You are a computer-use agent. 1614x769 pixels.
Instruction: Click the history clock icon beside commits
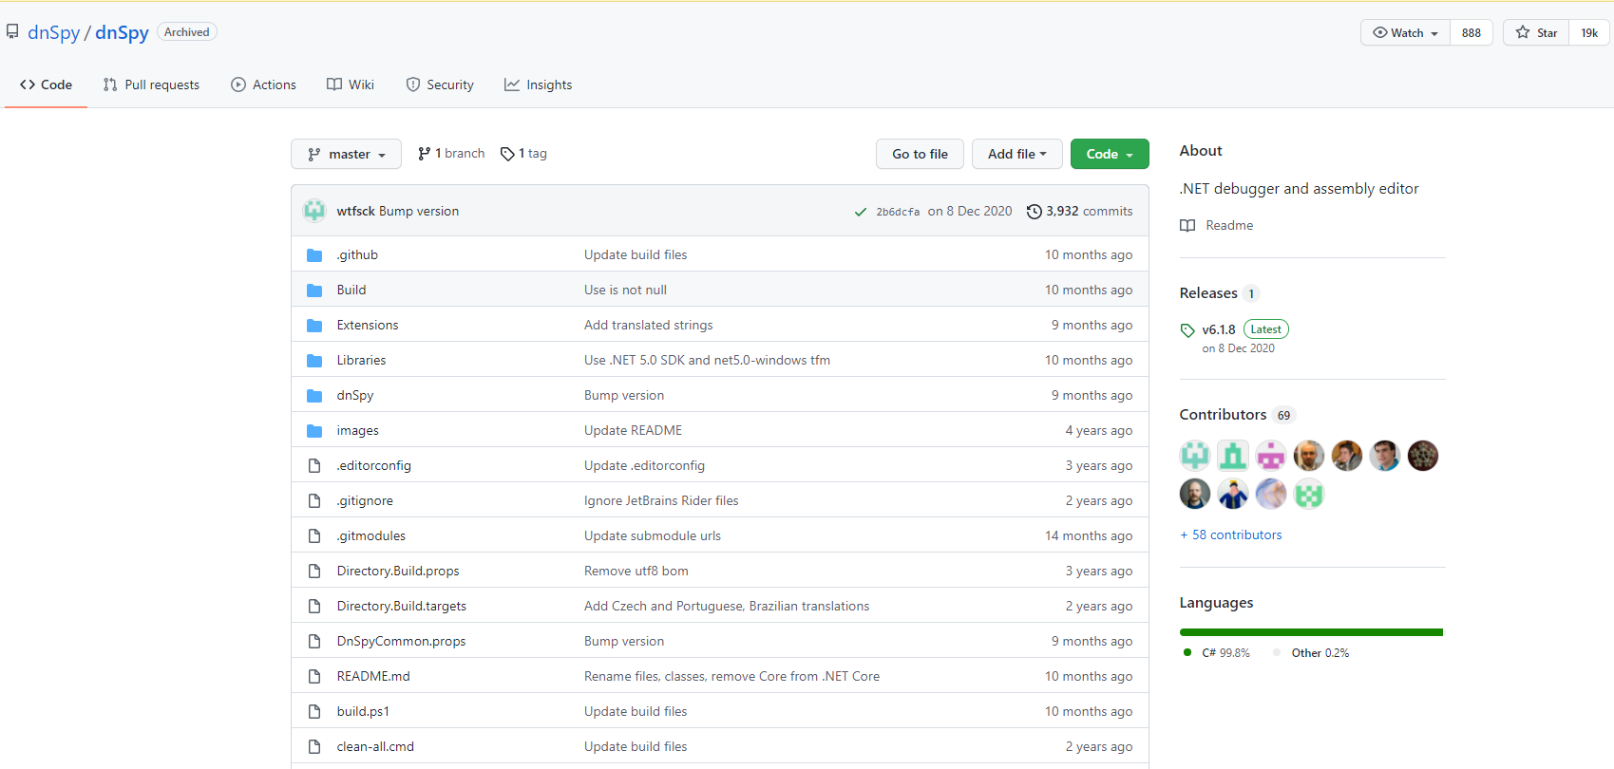pos(1035,212)
